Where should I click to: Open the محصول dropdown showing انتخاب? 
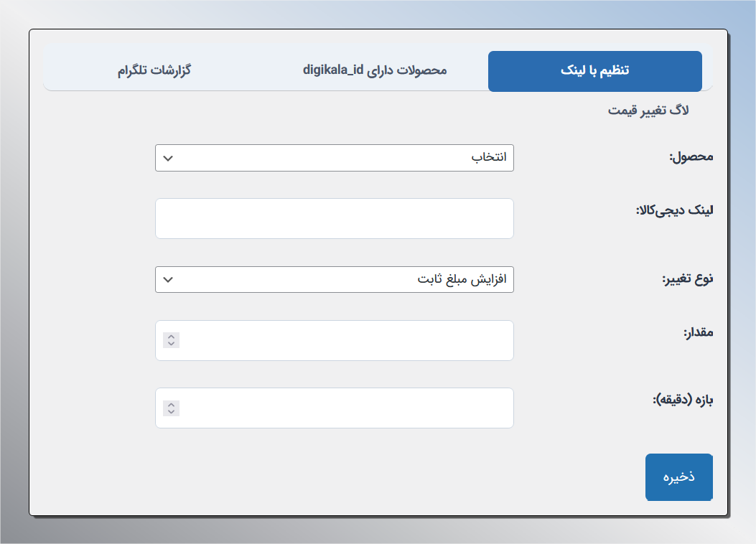[335, 158]
